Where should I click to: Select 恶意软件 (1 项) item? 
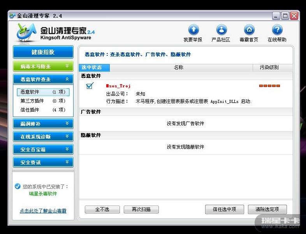pyautogui.click(x=43, y=92)
